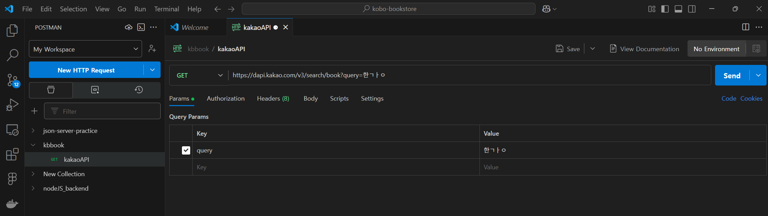Open Source Control with the 12 badge
This screenshot has width=768, height=216.
12,80
